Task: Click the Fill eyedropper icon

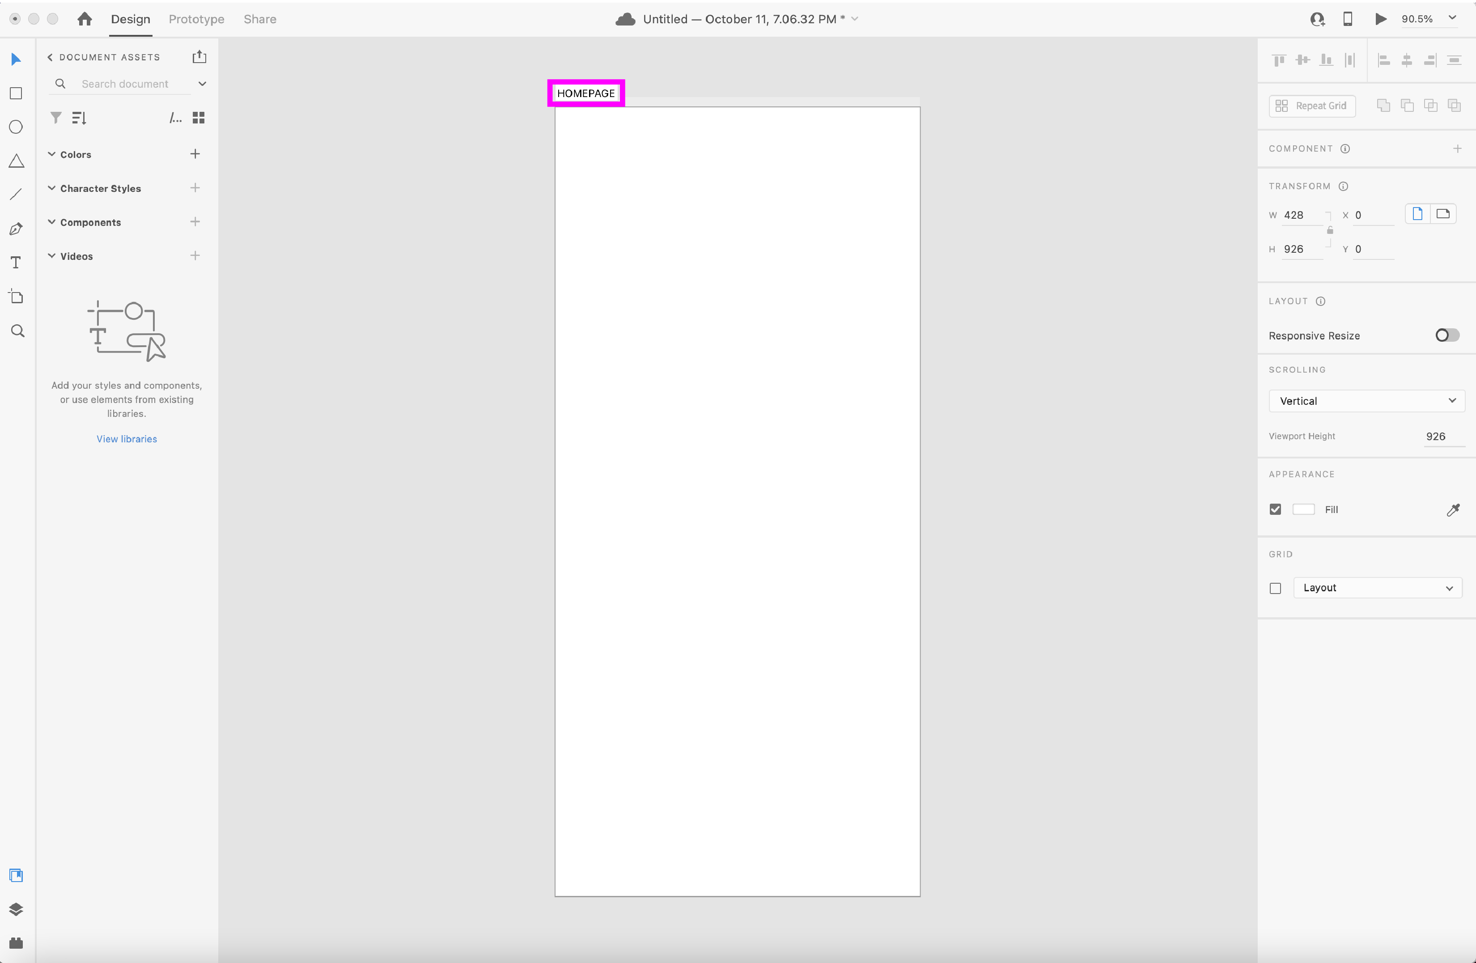Action: (1452, 510)
